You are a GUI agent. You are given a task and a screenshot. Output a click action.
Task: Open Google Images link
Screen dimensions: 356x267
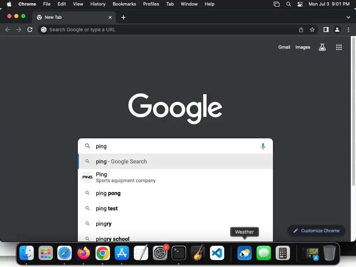coord(303,47)
